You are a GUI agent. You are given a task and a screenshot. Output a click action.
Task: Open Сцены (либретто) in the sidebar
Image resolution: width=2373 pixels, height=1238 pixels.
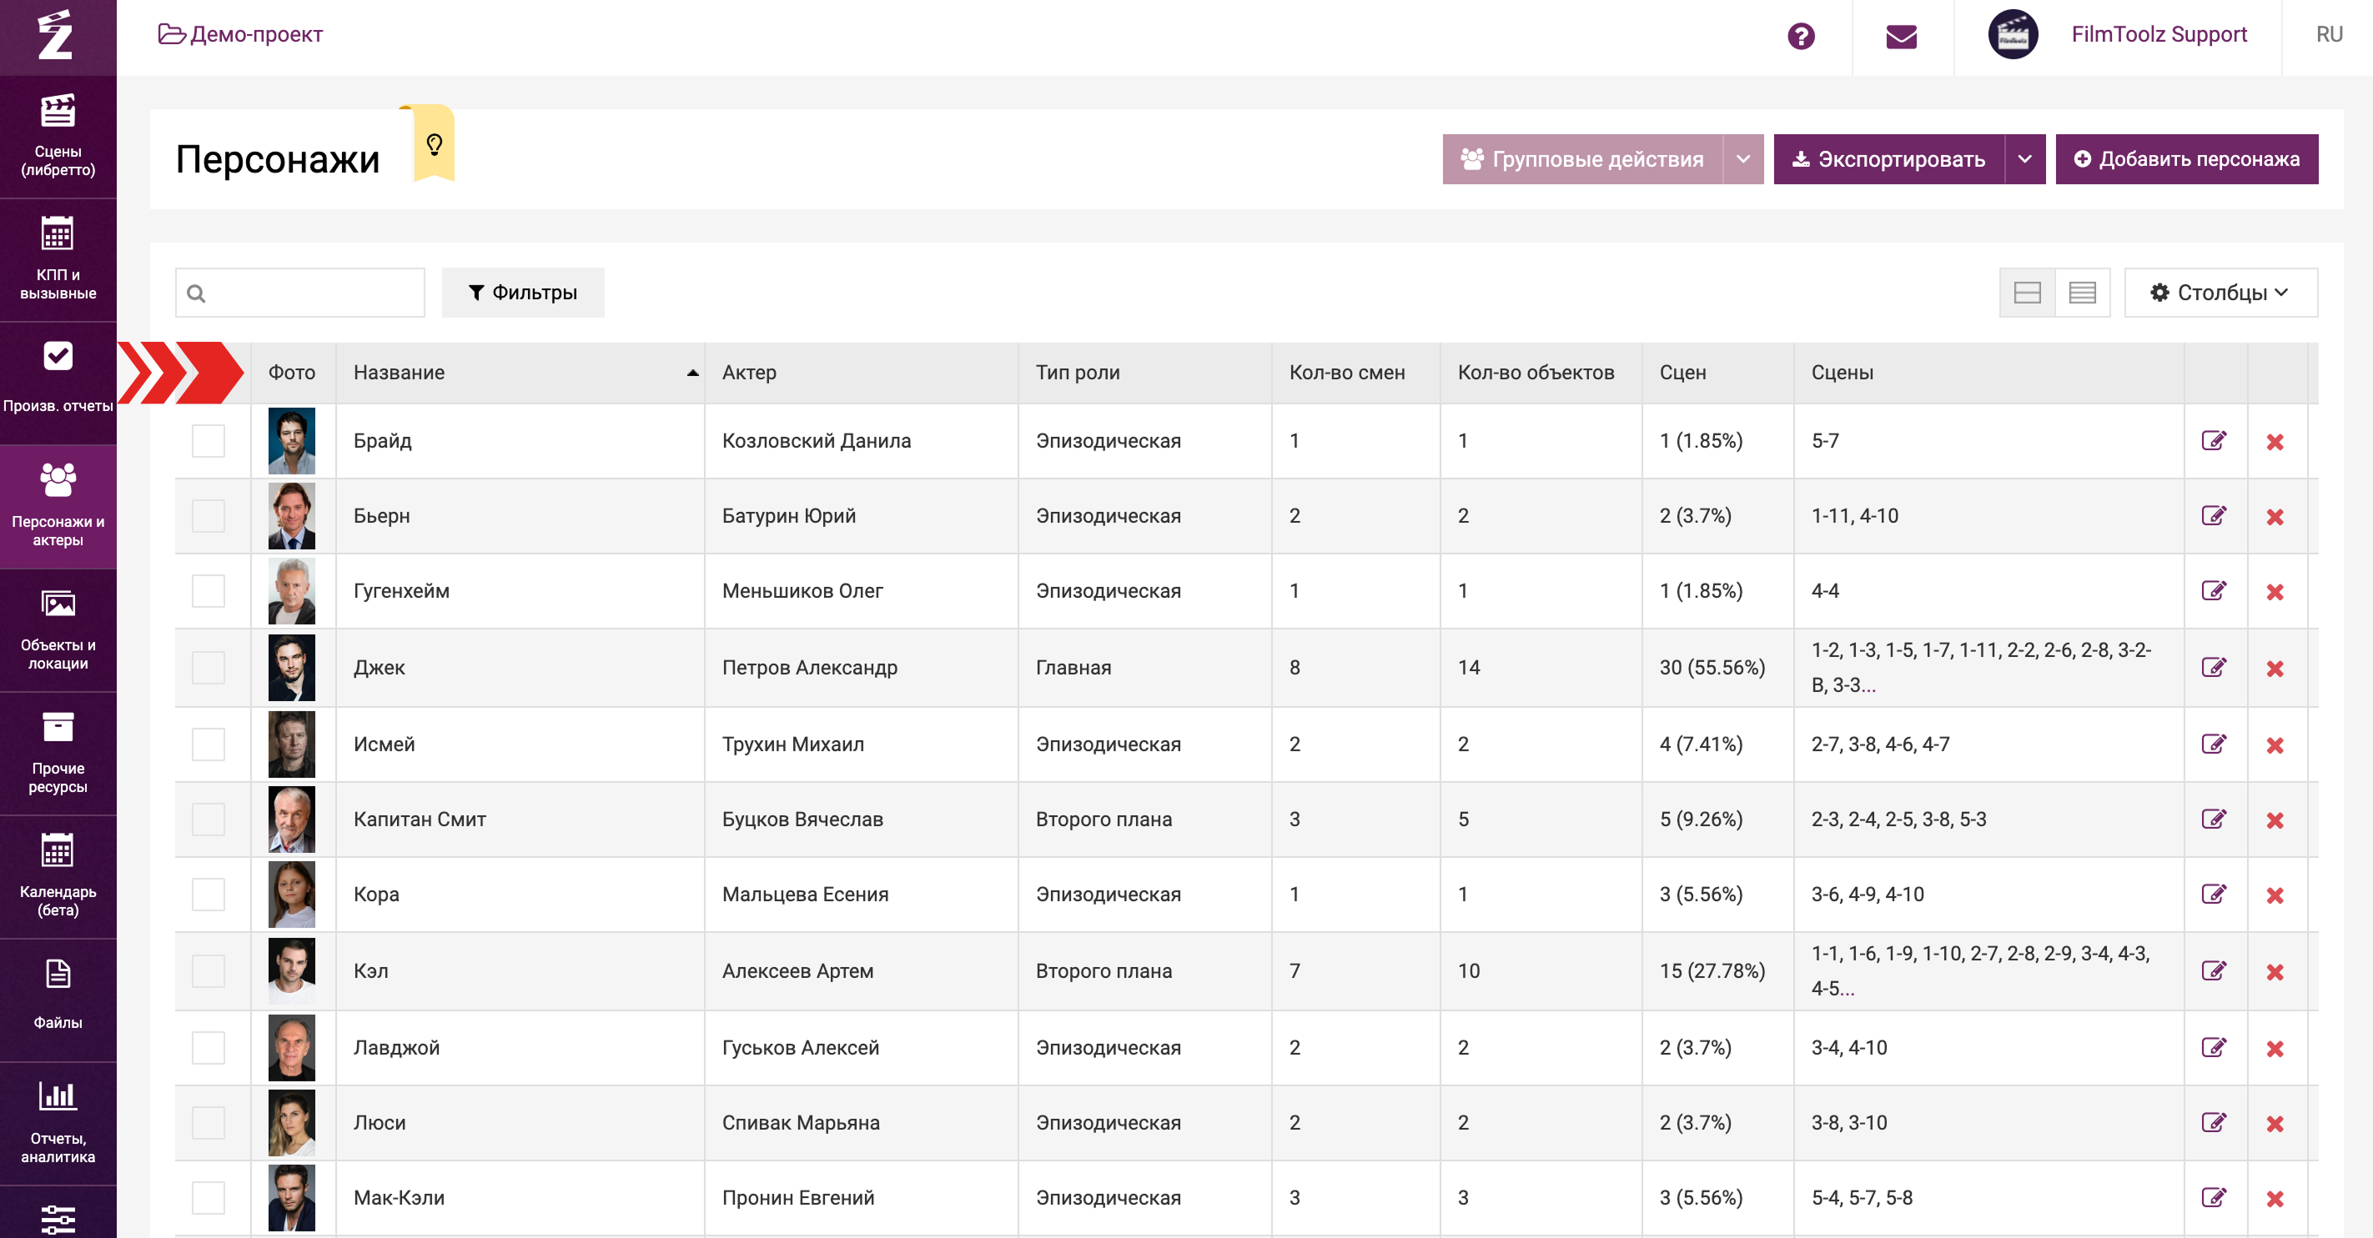pyautogui.click(x=57, y=136)
